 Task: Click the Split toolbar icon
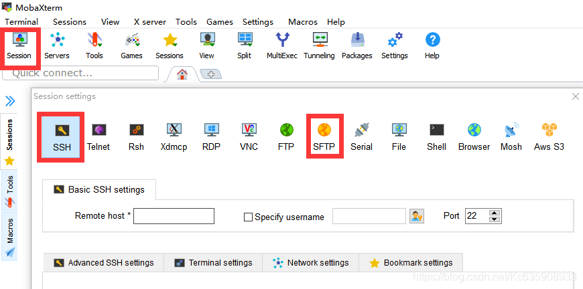[245, 46]
